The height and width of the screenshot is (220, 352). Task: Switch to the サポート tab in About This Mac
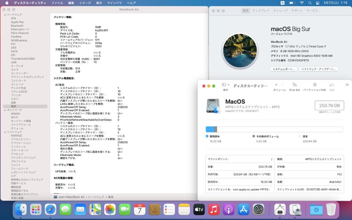[x=297, y=10]
